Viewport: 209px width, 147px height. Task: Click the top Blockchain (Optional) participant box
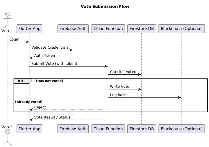(182, 29)
